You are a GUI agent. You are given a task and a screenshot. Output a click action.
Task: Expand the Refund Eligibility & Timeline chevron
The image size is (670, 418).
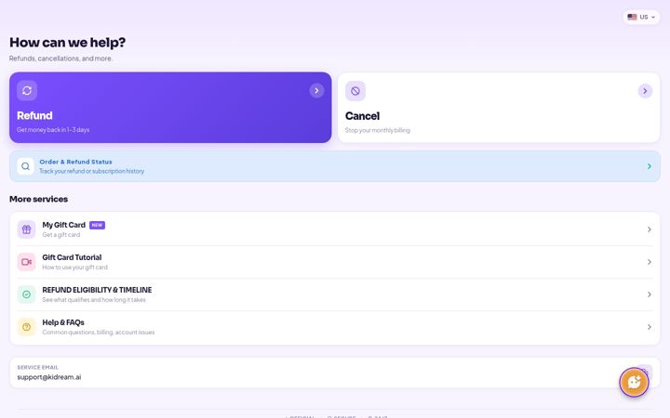pyautogui.click(x=650, y=294)
